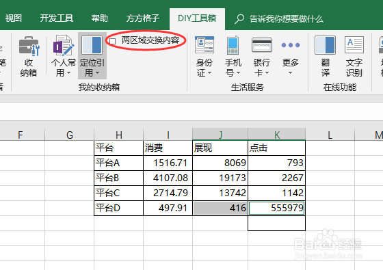This screenshot has height=270, width=383.
Task: Click the 展现 header cell
Action: (x=220, y=148)
